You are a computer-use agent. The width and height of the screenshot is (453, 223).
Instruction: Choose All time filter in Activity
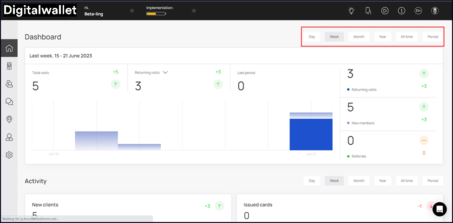[407, 181]
